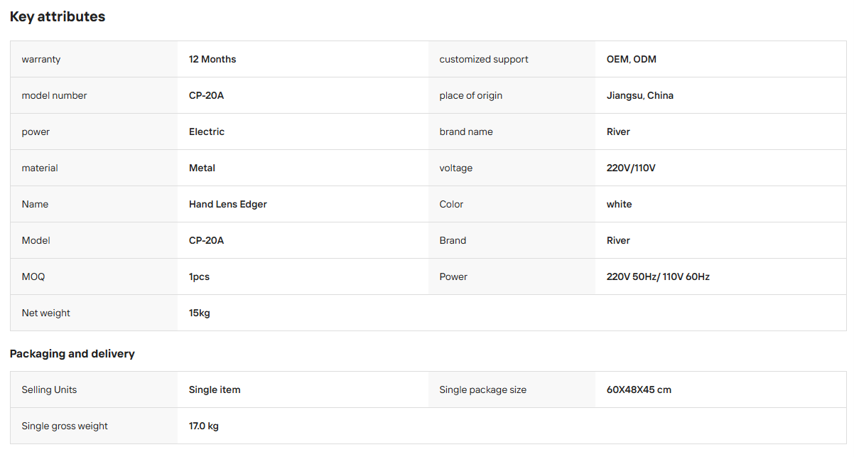Click the 220V/110V voltage value
The image size is (854, 457).
coord(631,168)
